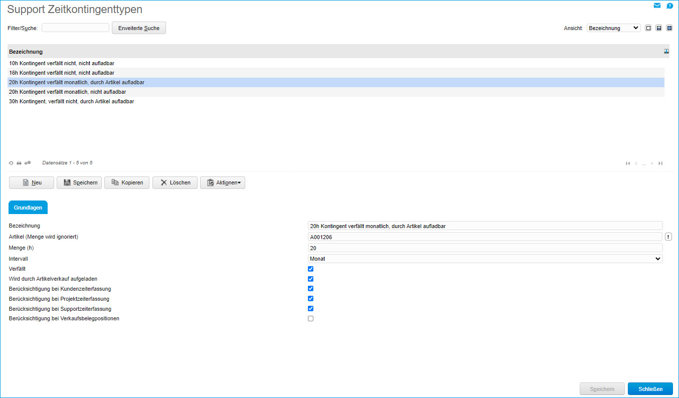
Task: Click the Löschen button
Action: (175, 183)
